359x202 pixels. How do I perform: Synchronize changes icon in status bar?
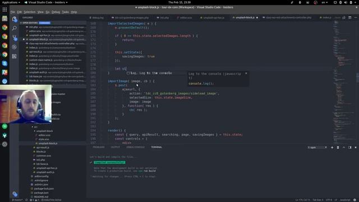[x=26, y=200]
